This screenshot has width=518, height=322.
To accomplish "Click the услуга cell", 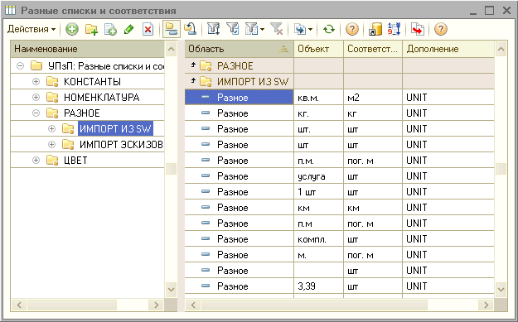I will (x=318, y=176).
